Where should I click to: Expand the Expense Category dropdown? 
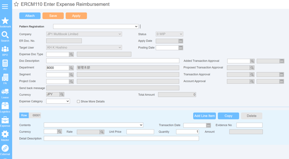58,101
